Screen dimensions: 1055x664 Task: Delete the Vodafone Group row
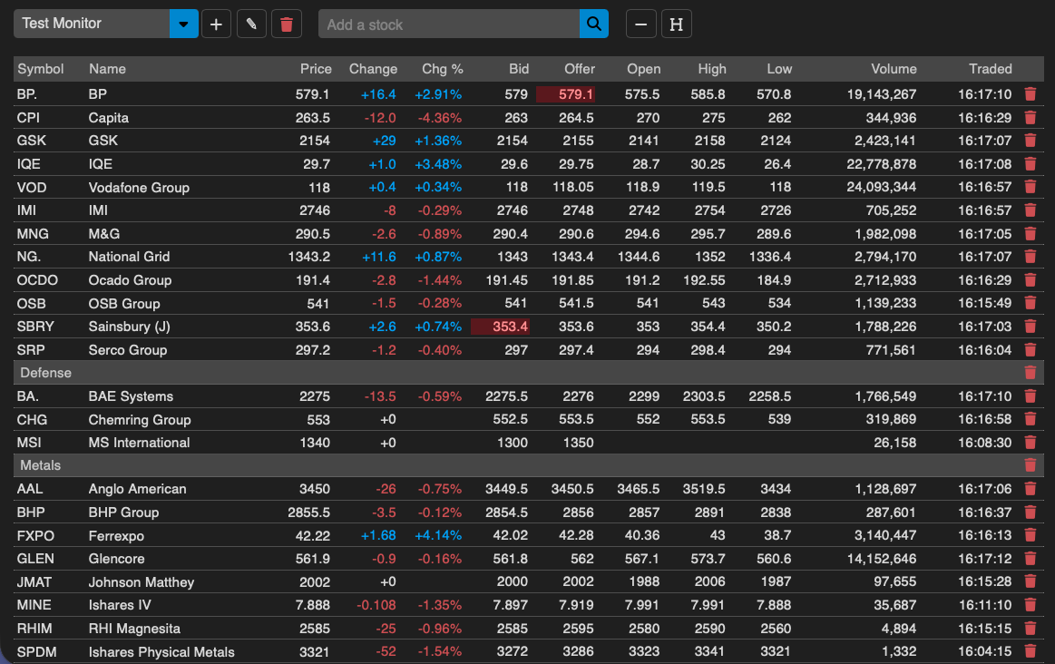[x=1030, y=187]
